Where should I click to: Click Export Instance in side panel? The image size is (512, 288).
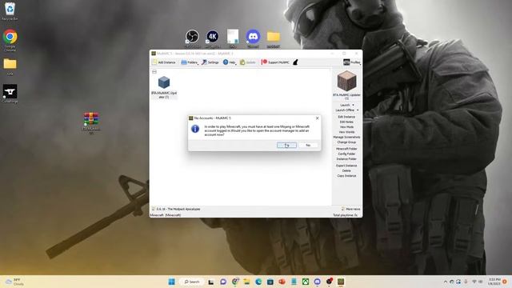pos(346,166)
